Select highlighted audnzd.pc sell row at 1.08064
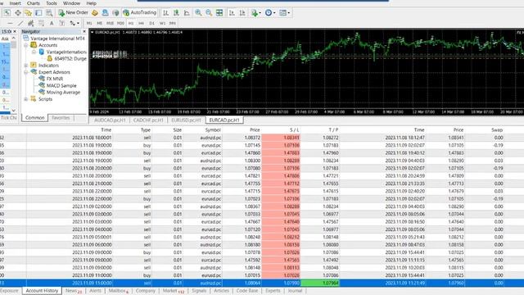The height and width of the screenshot is (295, 524). (x=262, y=283)
